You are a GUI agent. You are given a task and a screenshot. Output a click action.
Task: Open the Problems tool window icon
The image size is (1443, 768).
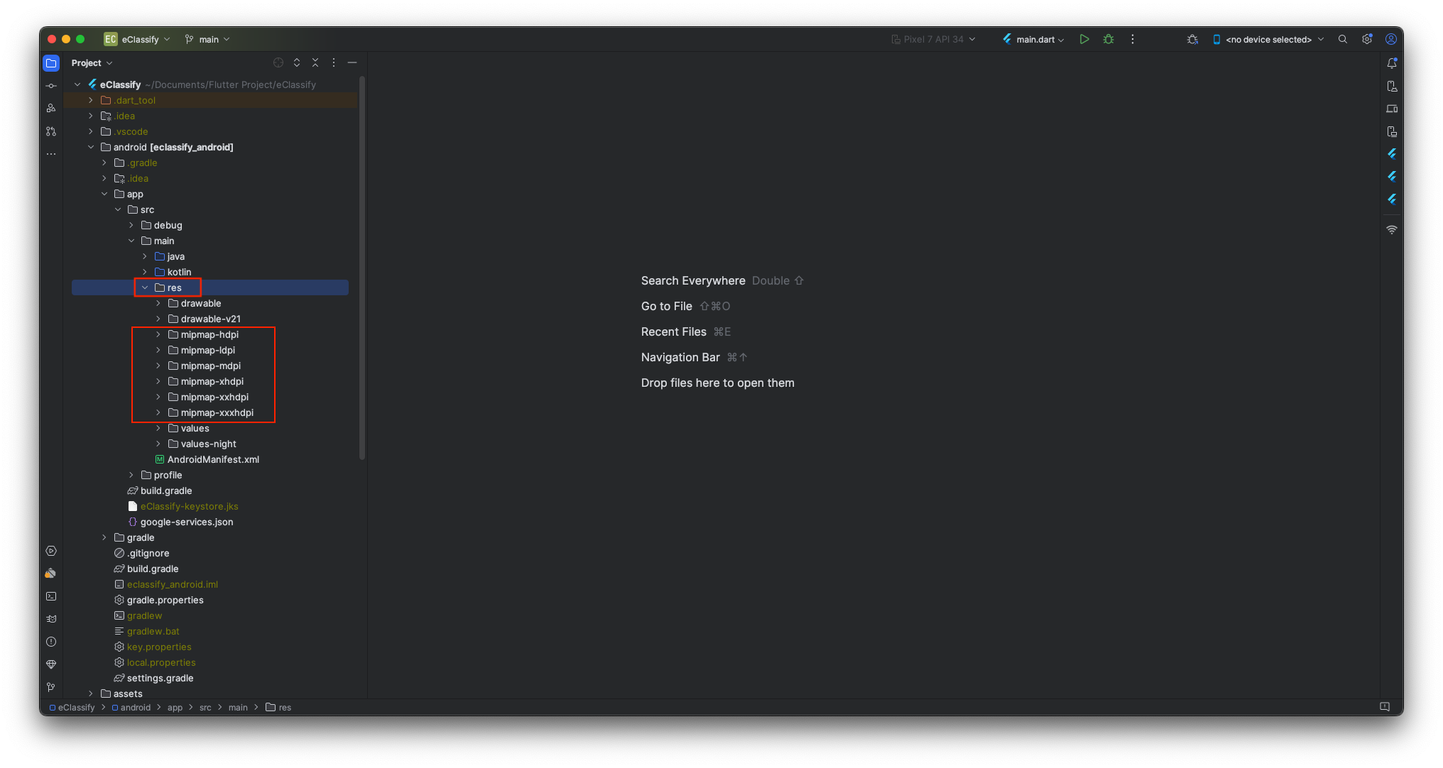(x=51, y=642)
